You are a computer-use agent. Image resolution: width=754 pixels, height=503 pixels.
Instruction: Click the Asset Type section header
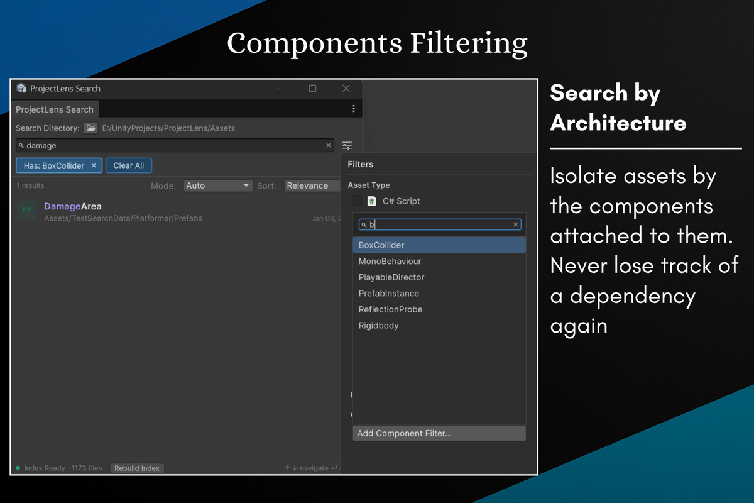369,185
